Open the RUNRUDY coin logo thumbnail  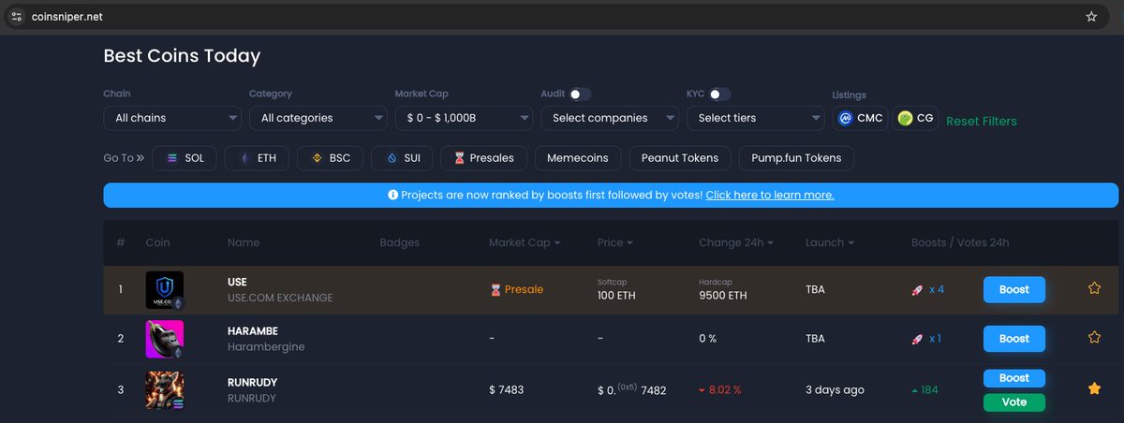point(165,389)
